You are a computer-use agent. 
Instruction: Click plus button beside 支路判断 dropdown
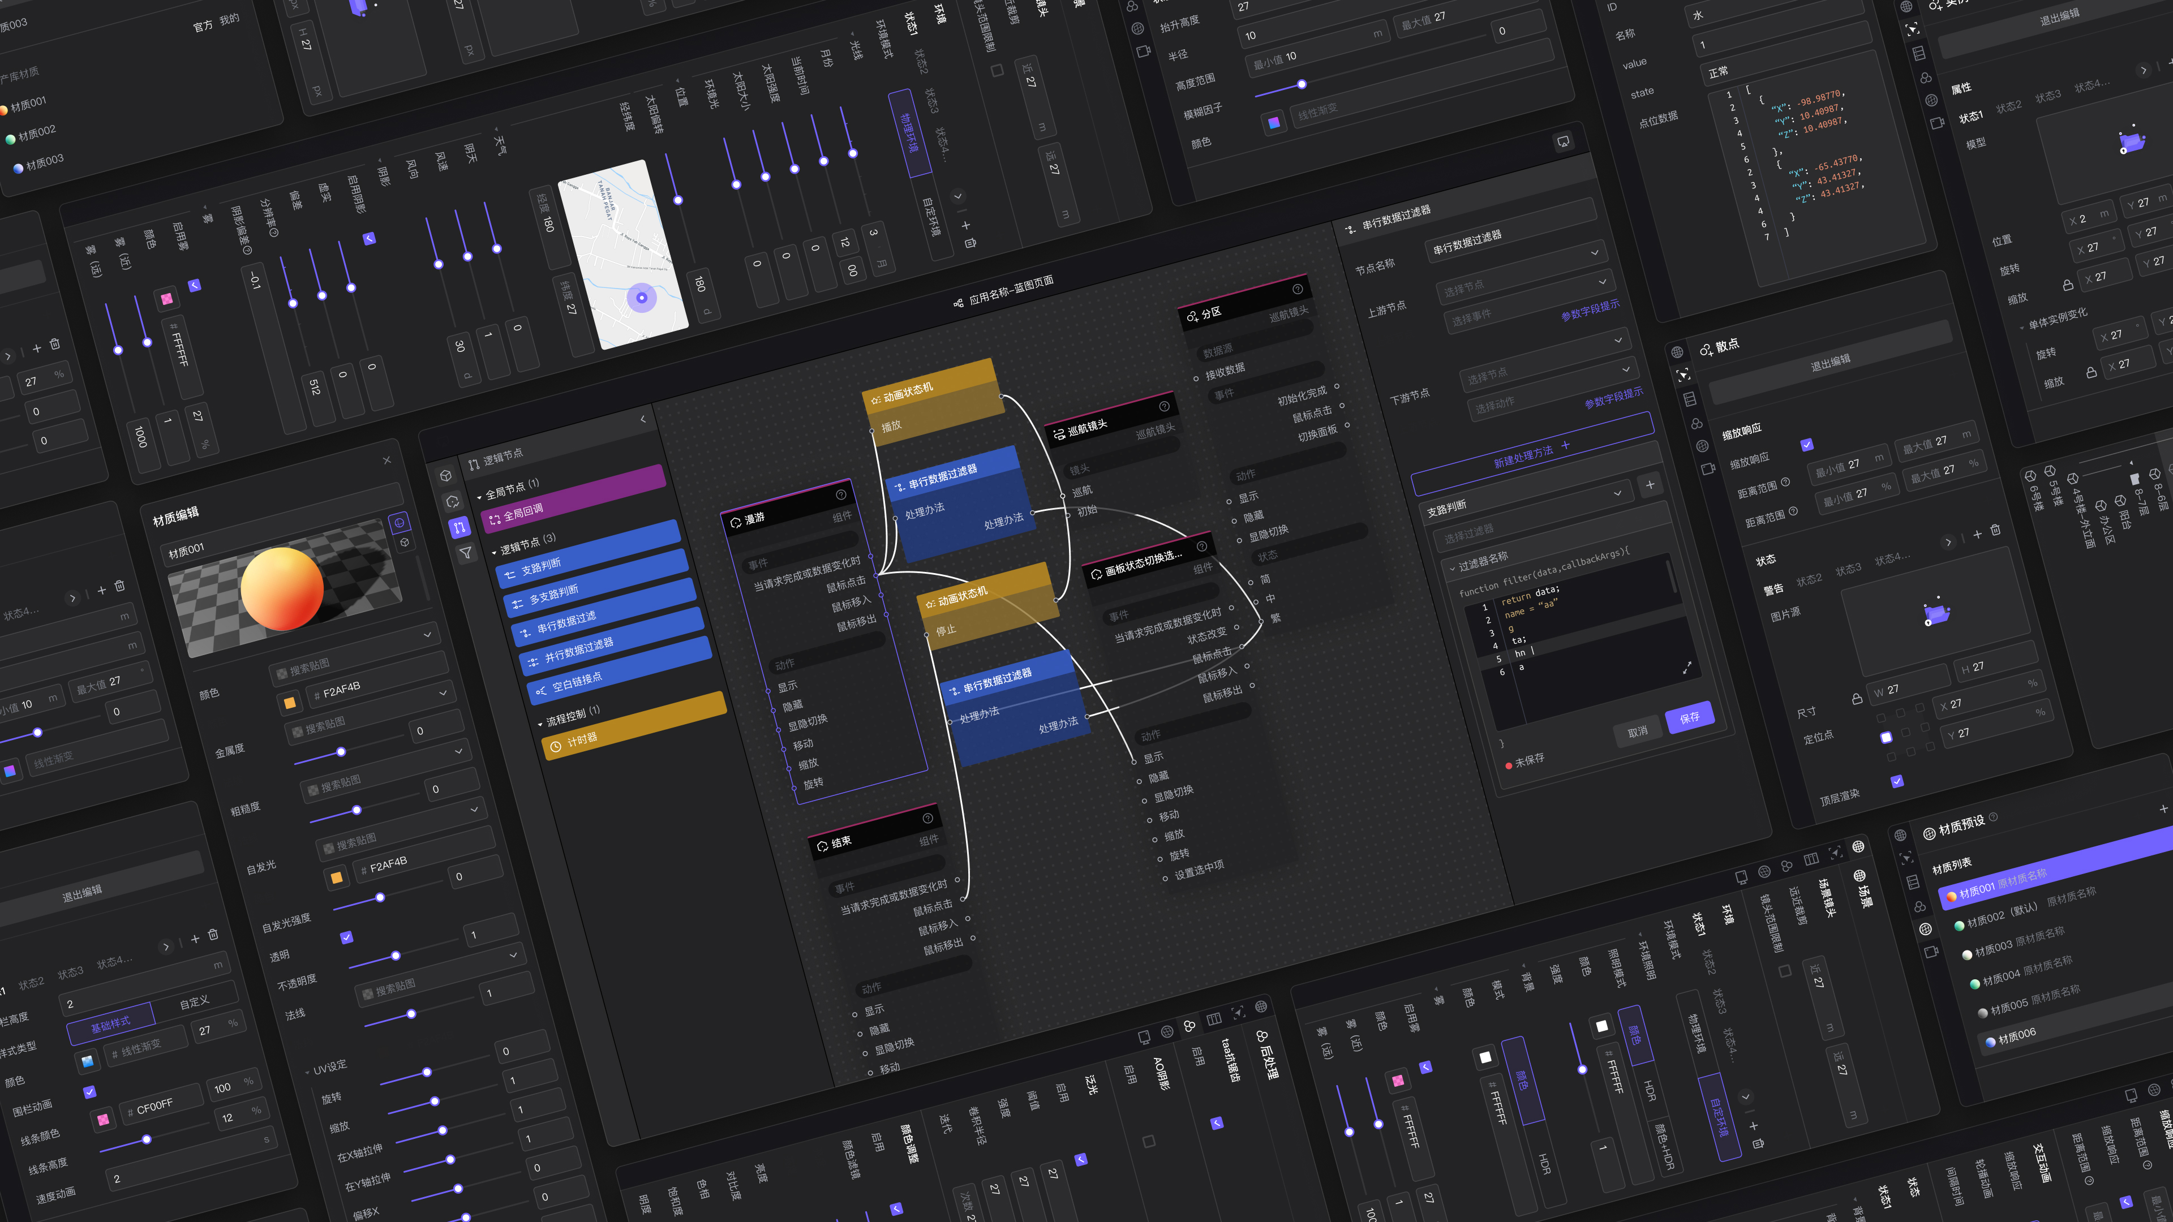[1650, 484]
